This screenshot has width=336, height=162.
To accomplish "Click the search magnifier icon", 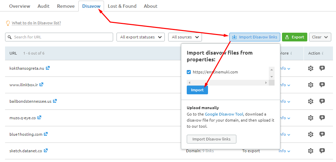I will pos(9,37).
